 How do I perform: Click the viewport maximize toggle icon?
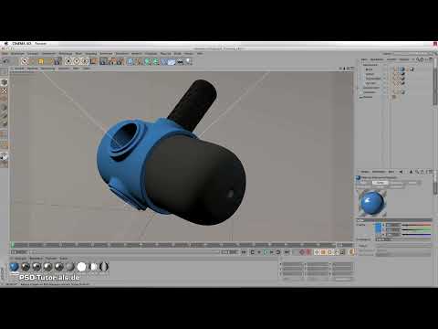[x=352, y=69]
